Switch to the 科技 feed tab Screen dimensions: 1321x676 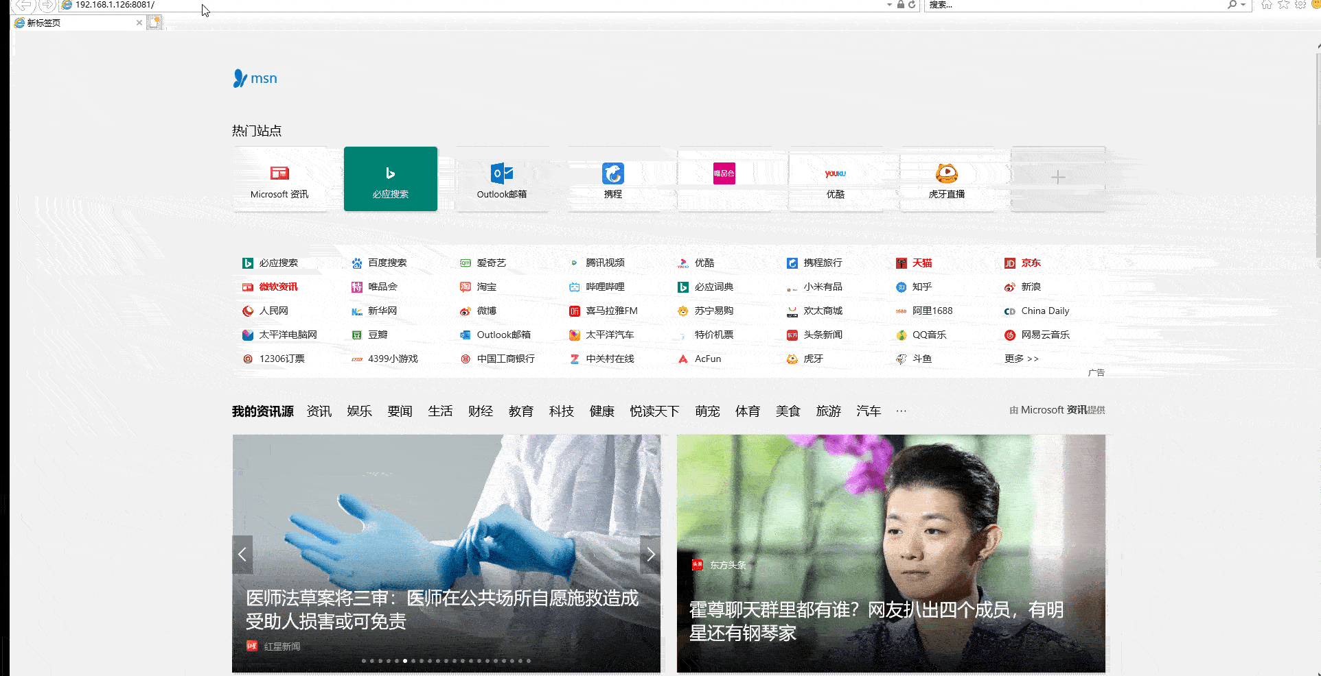(x=561, y=411)
